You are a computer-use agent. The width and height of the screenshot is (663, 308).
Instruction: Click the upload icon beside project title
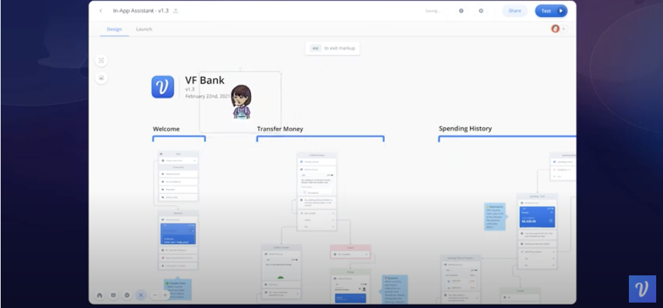[176, 11]
